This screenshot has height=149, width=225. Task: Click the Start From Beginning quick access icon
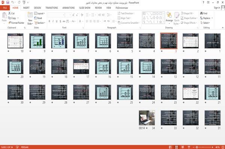[x=24, y=3]
